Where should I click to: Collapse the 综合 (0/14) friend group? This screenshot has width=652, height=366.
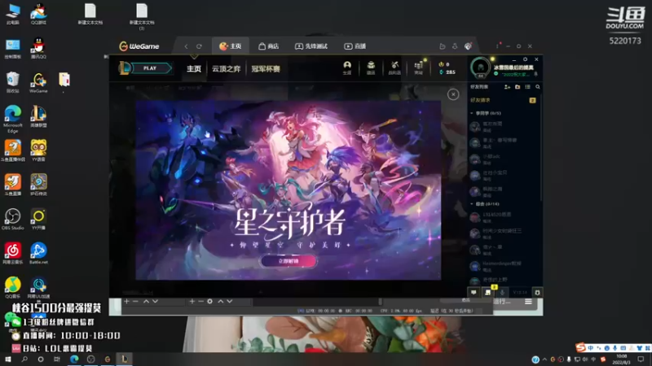(x=486, y=204)
